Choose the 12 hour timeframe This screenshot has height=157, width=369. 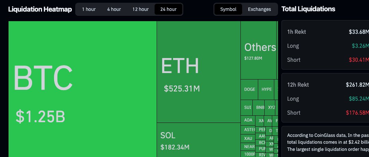(141, 9)
